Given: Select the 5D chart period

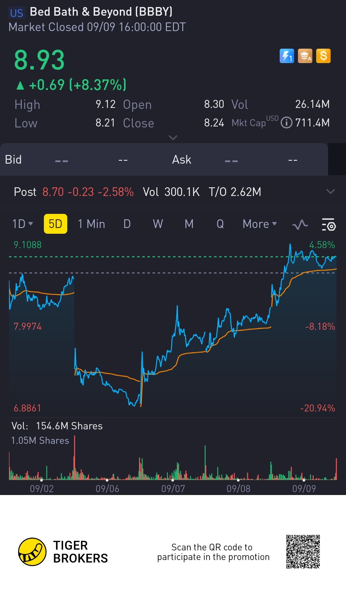Looking at the screenshot, I should tap(55, 224).
